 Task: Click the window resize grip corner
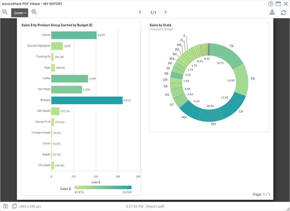288,209
